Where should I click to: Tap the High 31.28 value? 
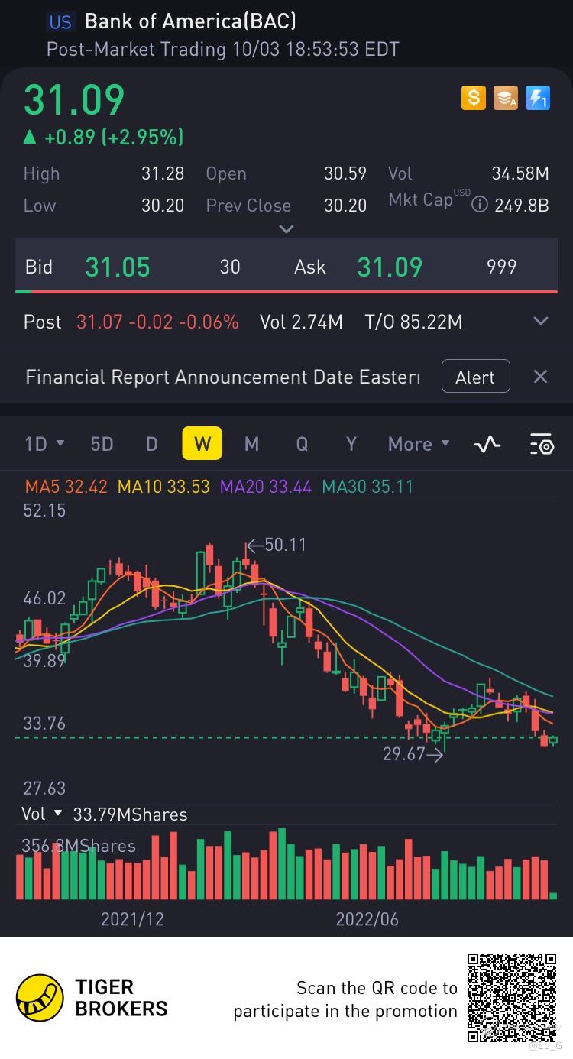(163, 173)
